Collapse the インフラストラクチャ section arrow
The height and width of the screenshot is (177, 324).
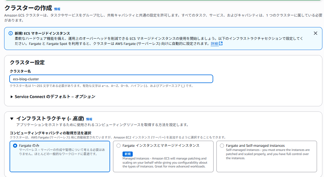point(12,119)
